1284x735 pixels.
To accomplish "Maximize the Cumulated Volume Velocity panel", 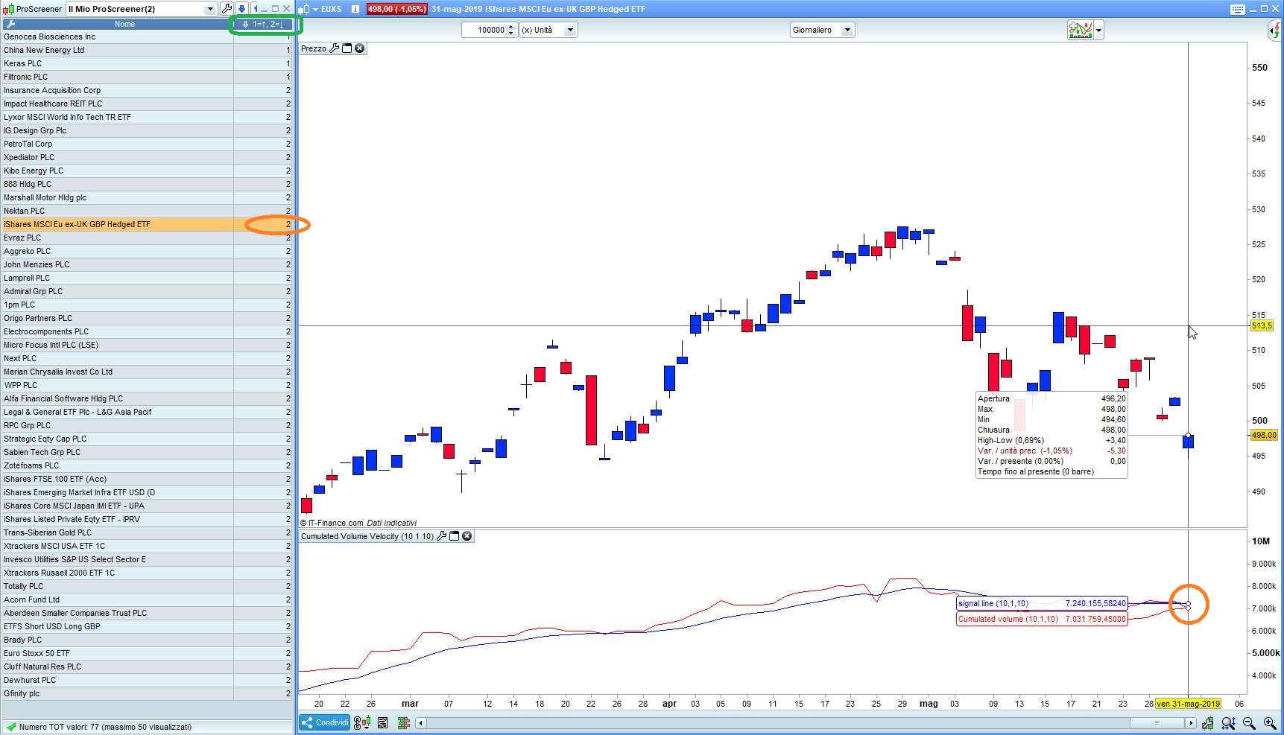I will coord(454,536).
